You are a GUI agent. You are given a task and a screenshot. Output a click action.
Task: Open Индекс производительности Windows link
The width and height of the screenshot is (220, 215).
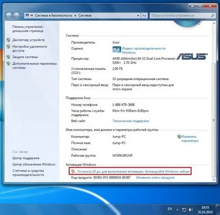(x=144, y=50)
